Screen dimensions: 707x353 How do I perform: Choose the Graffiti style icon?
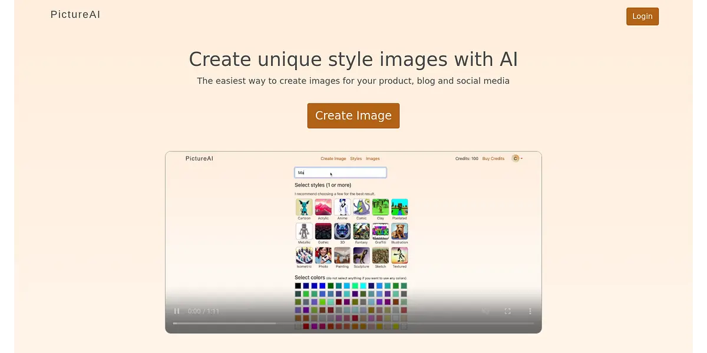(381, 231)
